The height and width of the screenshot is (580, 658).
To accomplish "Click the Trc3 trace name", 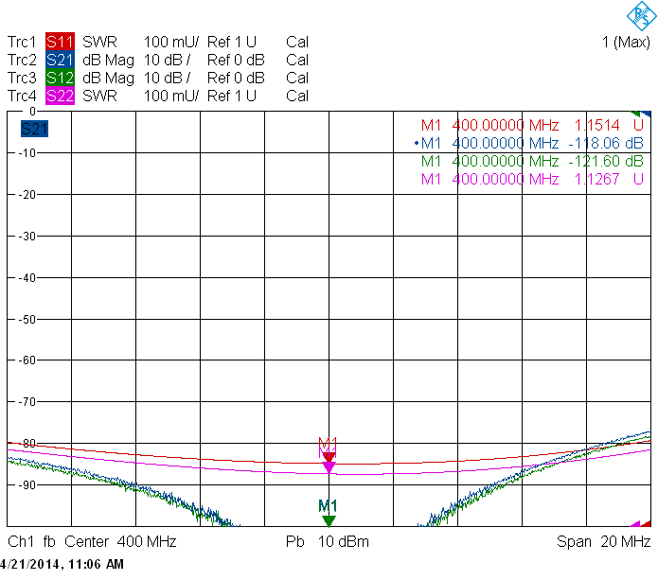I will 22,78.
